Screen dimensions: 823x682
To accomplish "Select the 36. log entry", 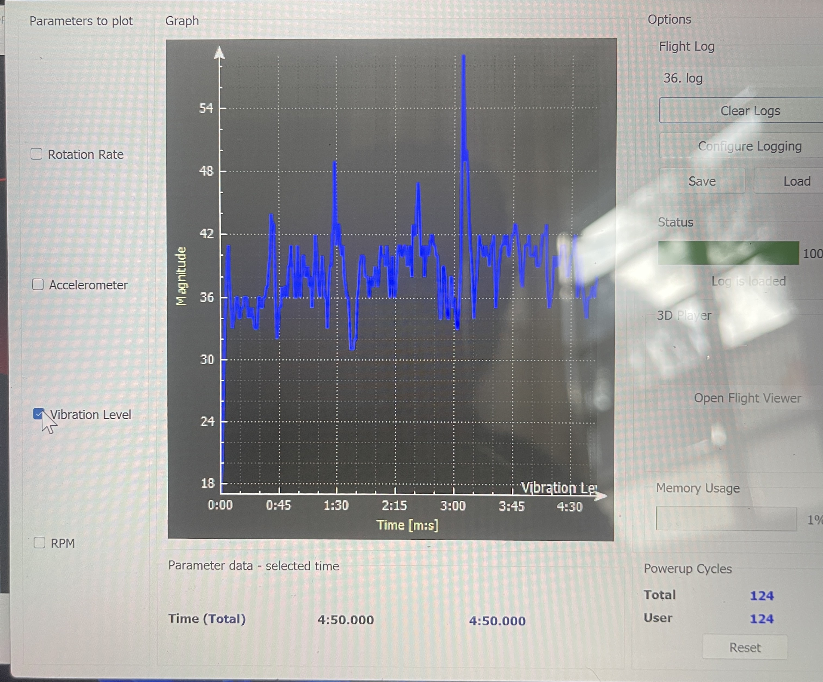I will coord(683,78).
